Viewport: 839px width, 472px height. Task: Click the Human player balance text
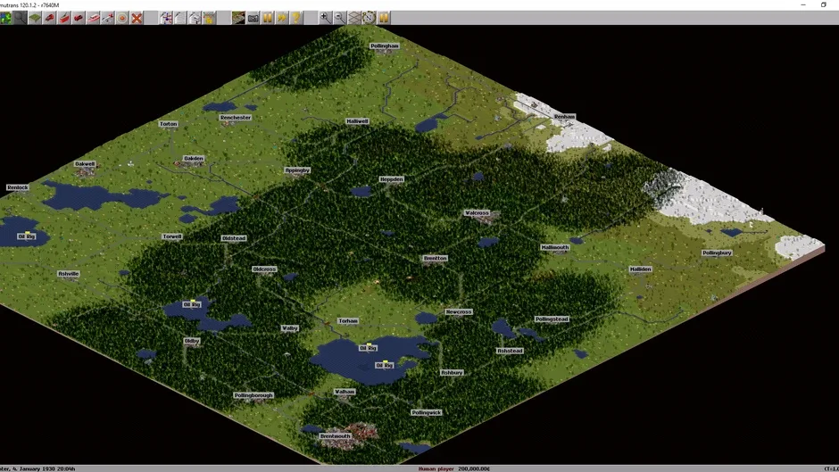pos(453,468)
